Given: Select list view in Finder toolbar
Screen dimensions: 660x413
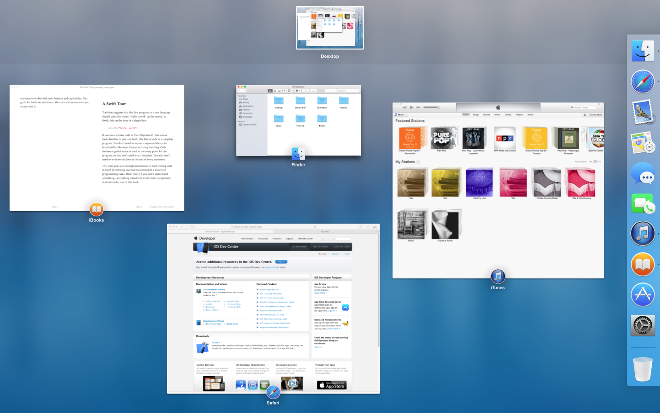Looking at the screenshot, I should tap(274, 90).
